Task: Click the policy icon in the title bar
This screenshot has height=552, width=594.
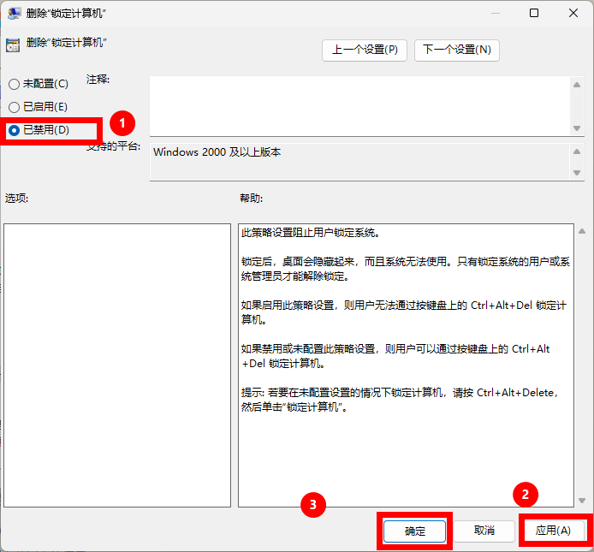Action: 15,14
